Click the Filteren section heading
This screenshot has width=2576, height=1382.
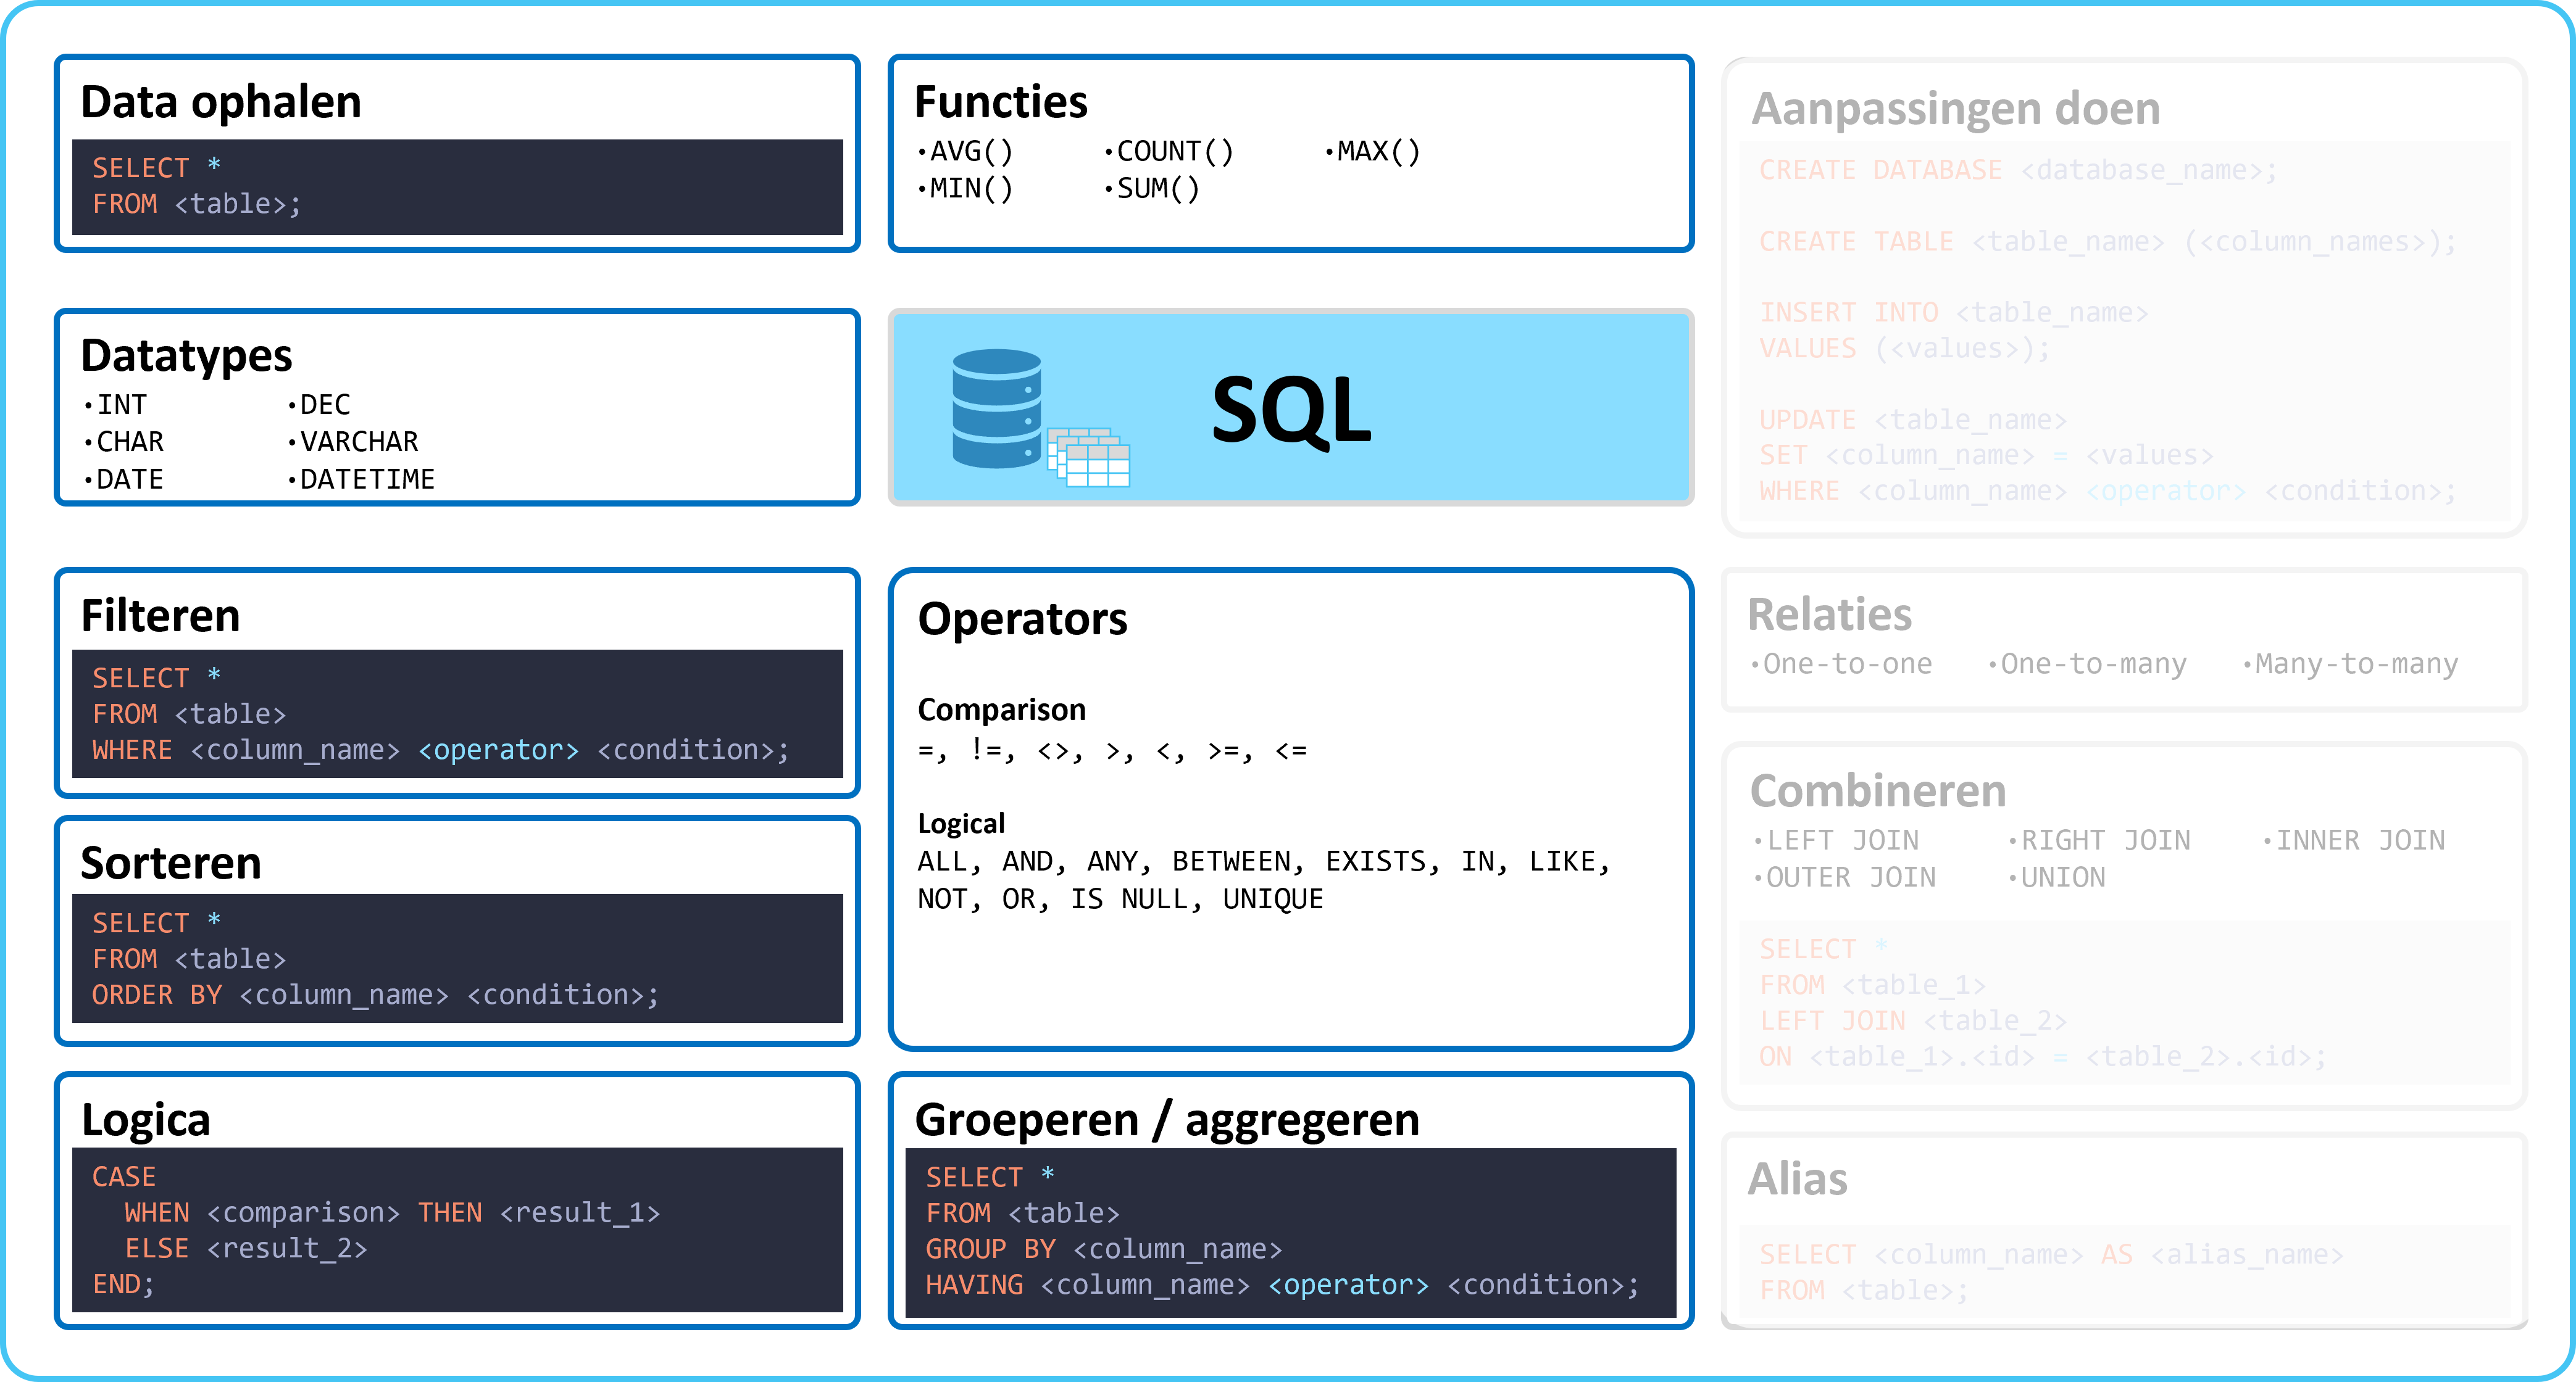[x=160, y=616]
